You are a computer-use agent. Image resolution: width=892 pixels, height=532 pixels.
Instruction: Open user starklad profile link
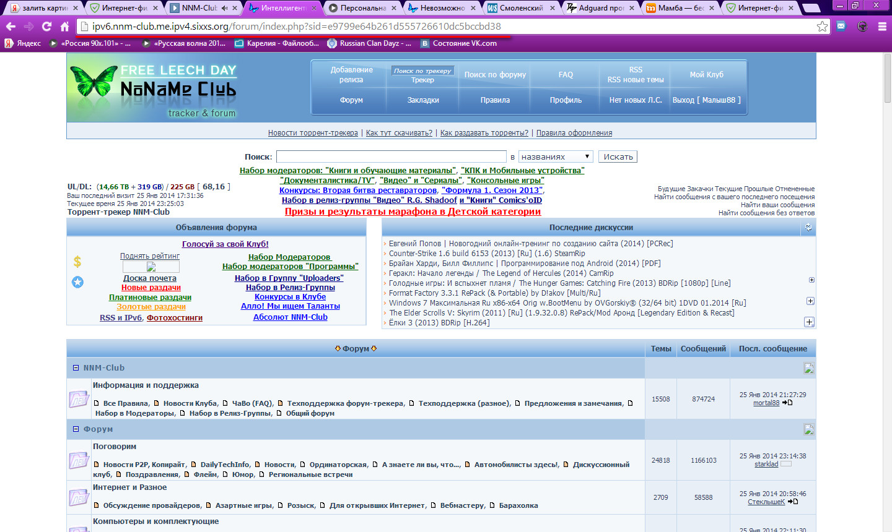[x=766, y=464]
